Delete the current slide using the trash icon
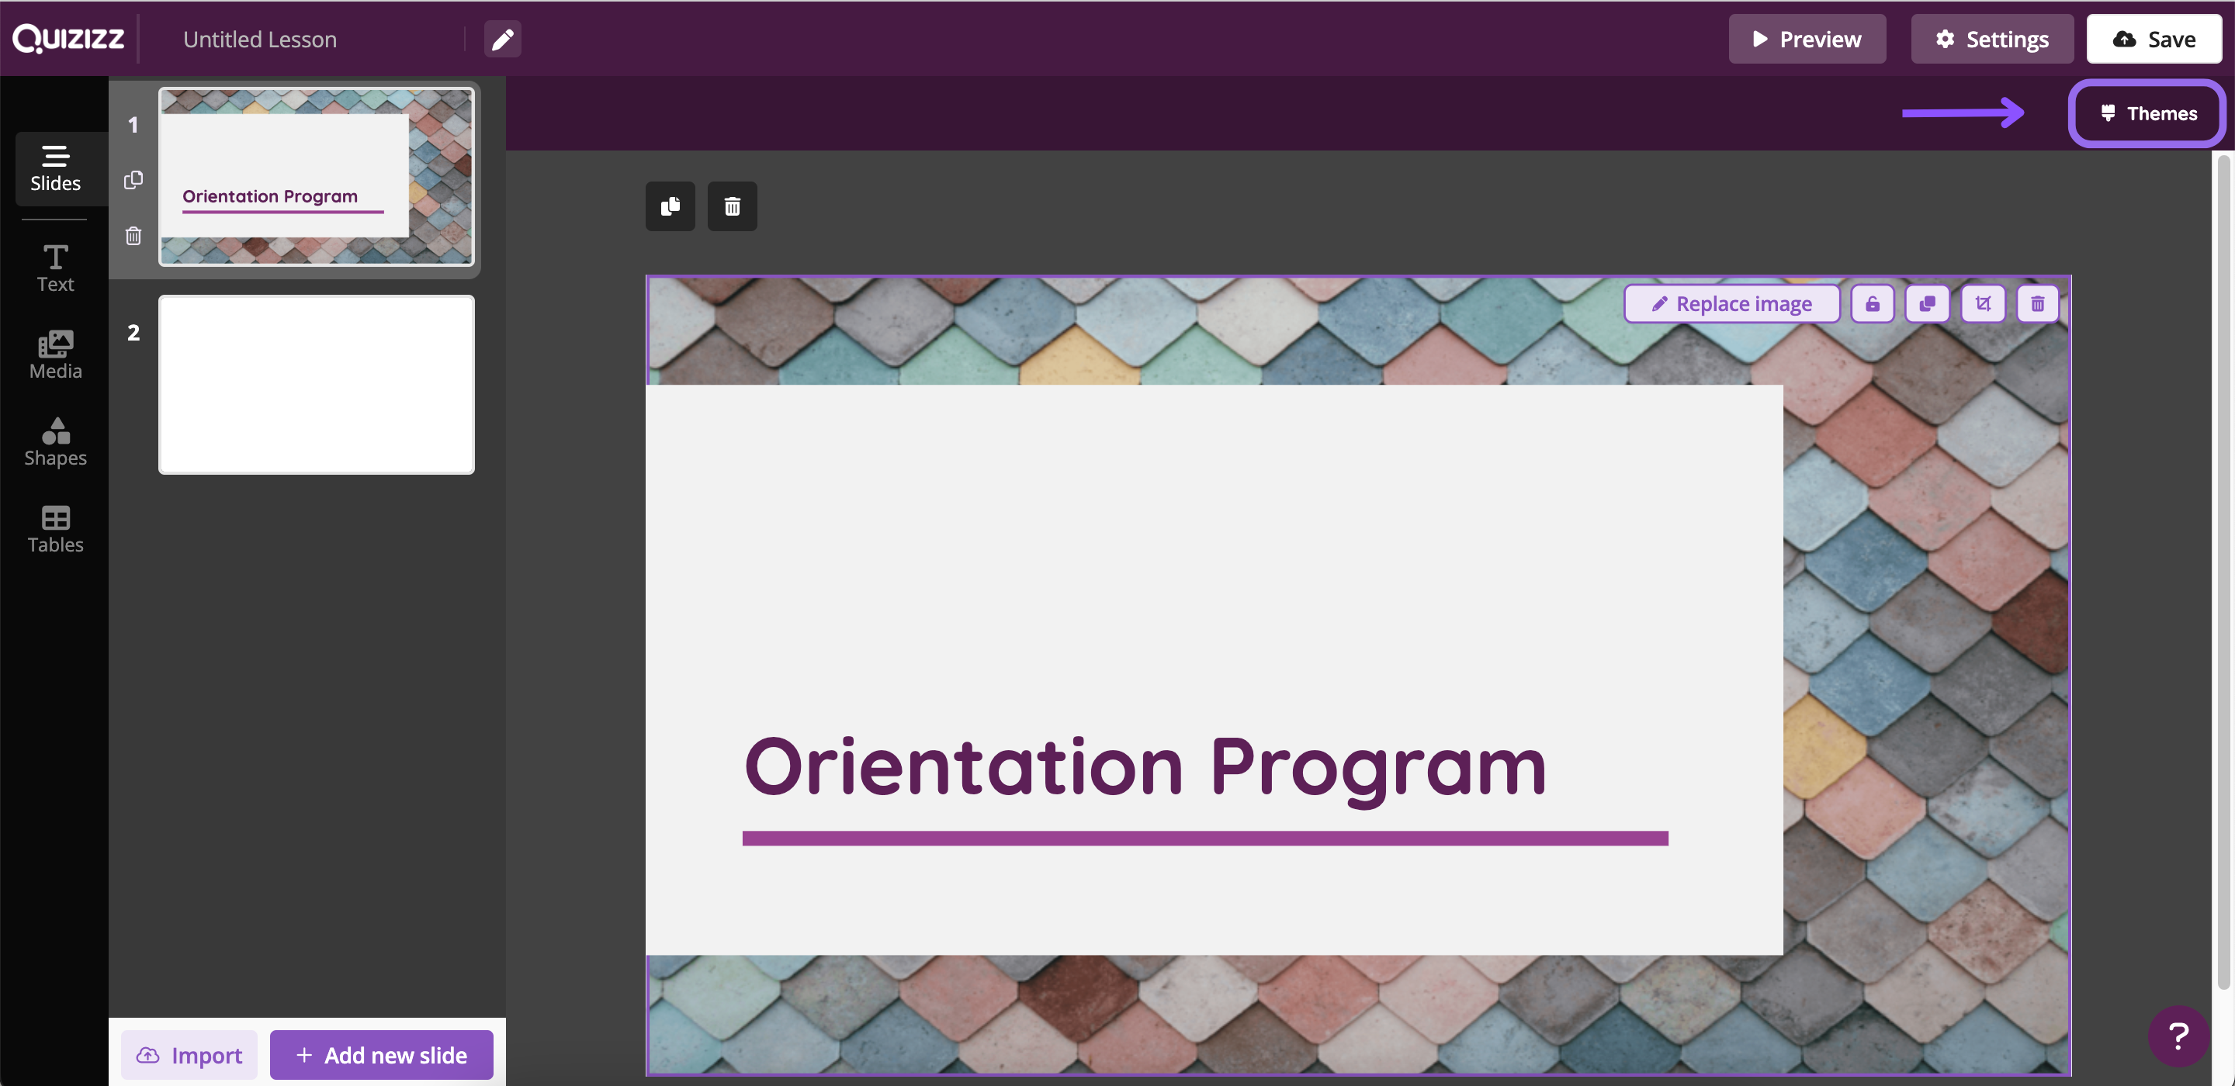 point(731,206)
